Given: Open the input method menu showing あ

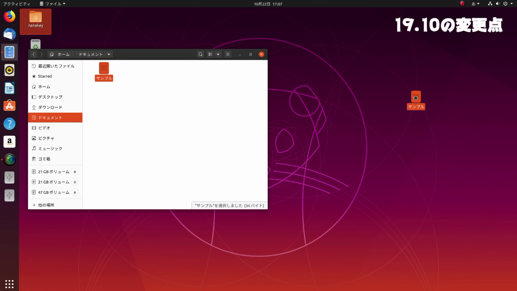Looking at the screenshot, I should click(x=476, y=3).
